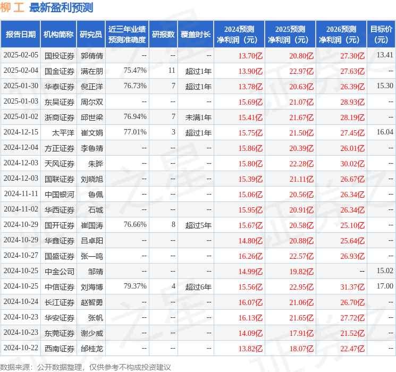396x372 pixels.
Task: Click 2025 forecast 17.91亿
Action: (x=301, y=333)
